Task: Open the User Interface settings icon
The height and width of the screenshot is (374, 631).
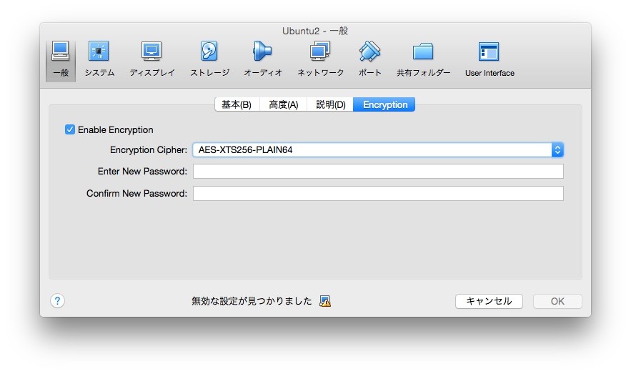Action: click(x=490, y=59)
